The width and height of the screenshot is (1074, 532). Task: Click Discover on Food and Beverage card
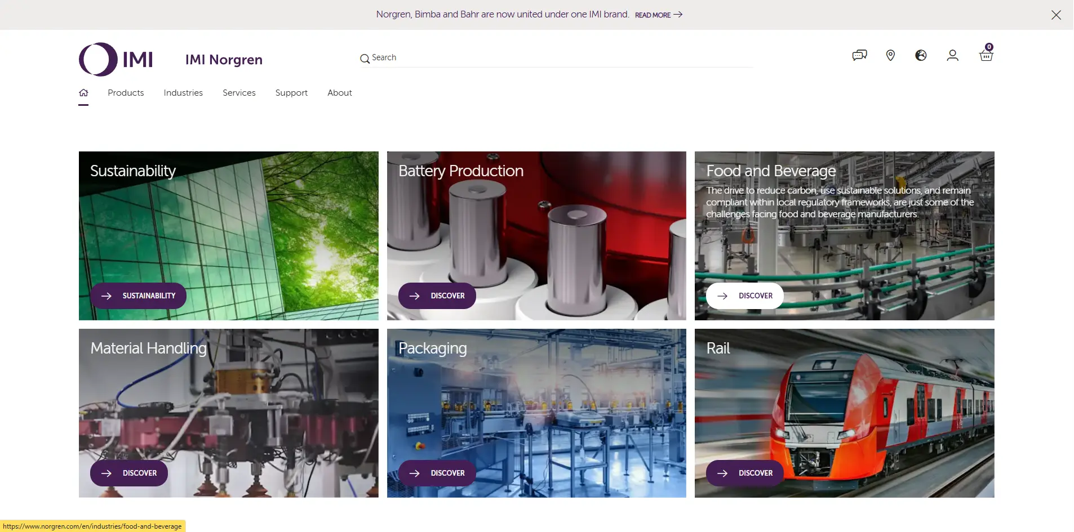[x=744, y=296]
